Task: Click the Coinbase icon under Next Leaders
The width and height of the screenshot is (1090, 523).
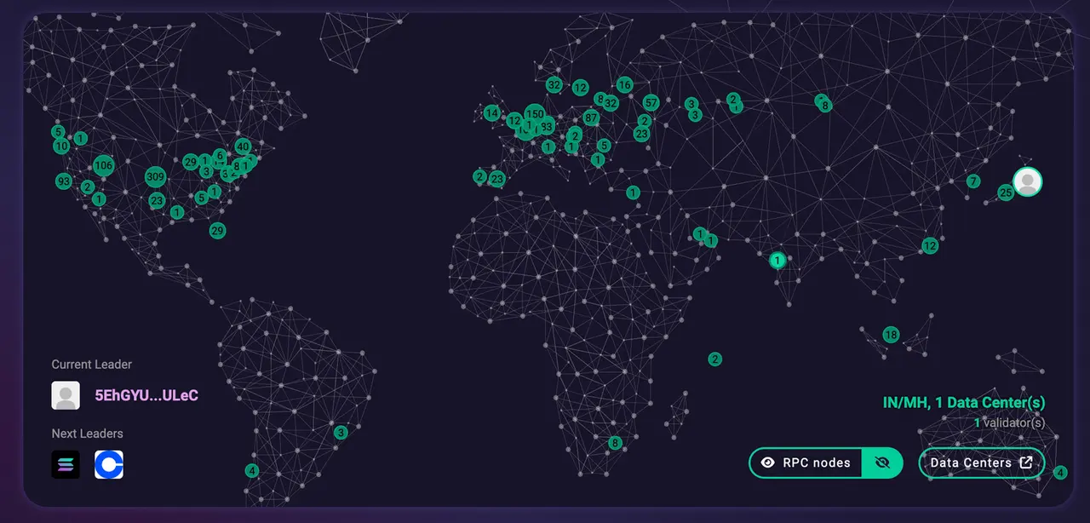Action: [109, 464]
